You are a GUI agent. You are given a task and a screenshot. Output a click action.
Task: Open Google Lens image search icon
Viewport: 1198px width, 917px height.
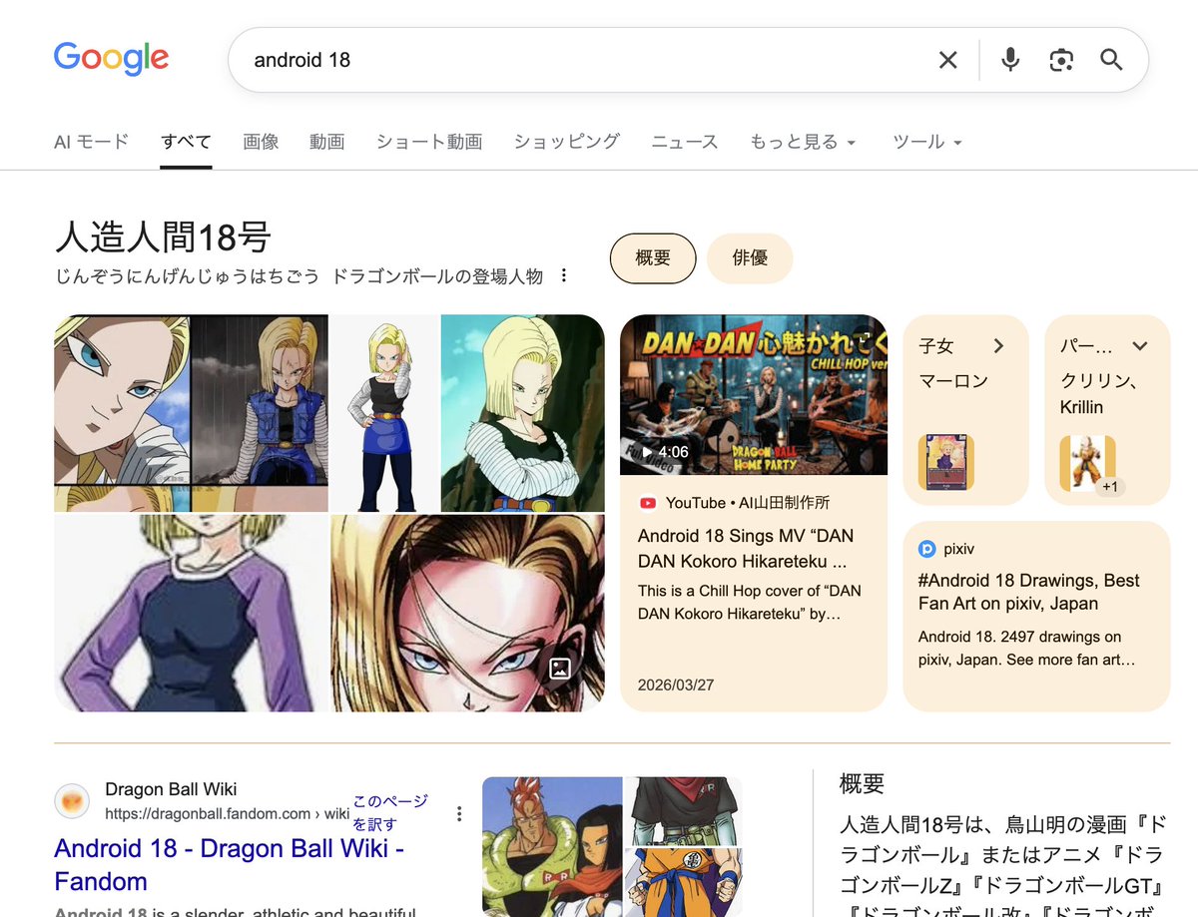pos(1061,60)
